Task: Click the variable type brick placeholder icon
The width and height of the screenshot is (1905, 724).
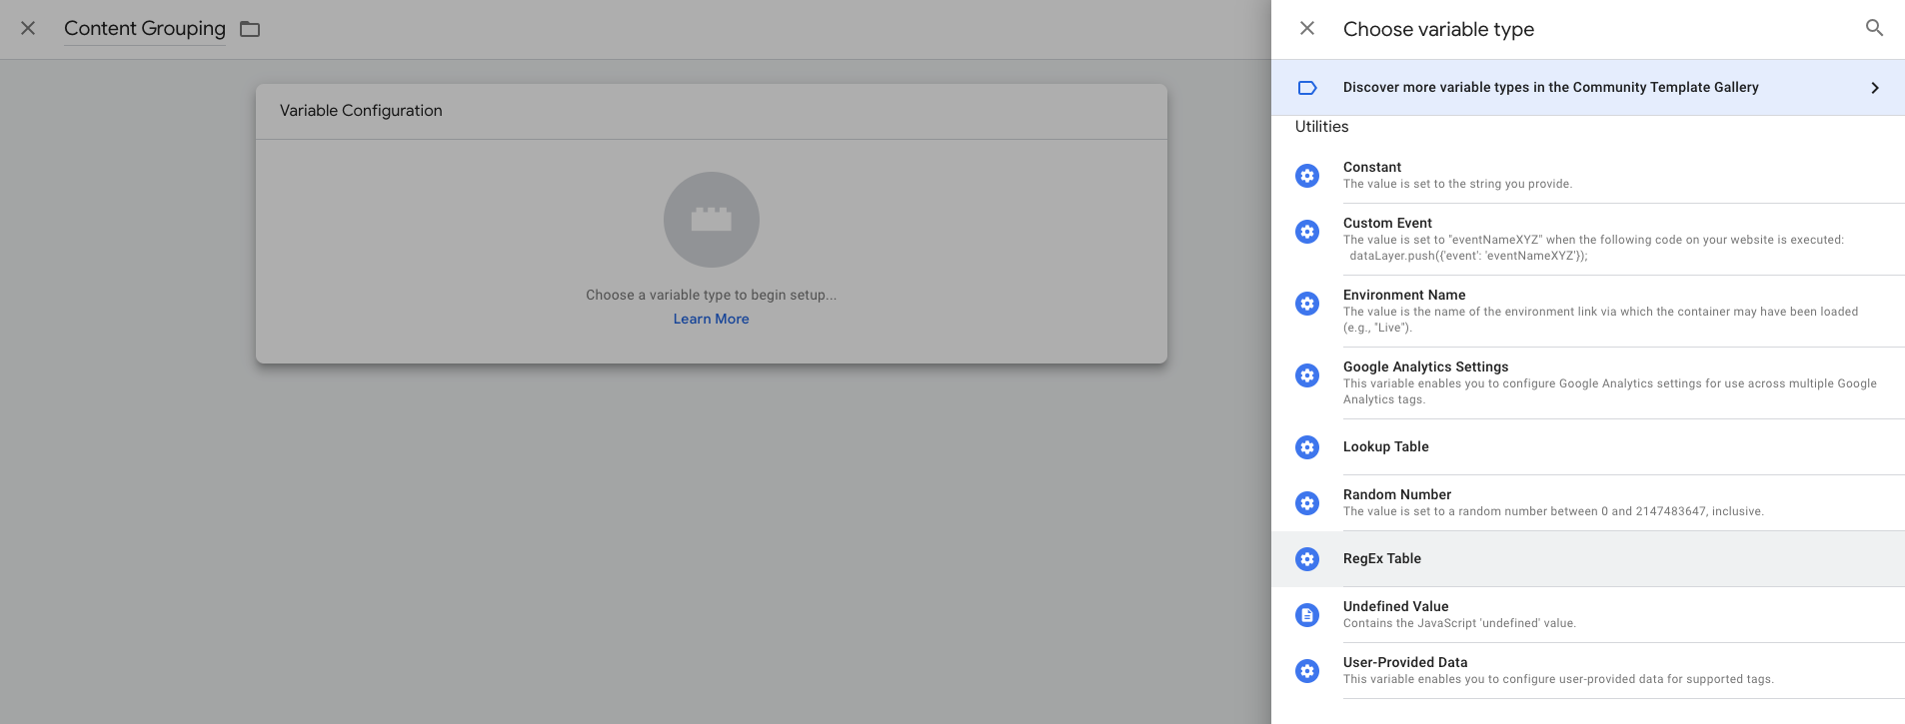Action: (x=712, y=220)
